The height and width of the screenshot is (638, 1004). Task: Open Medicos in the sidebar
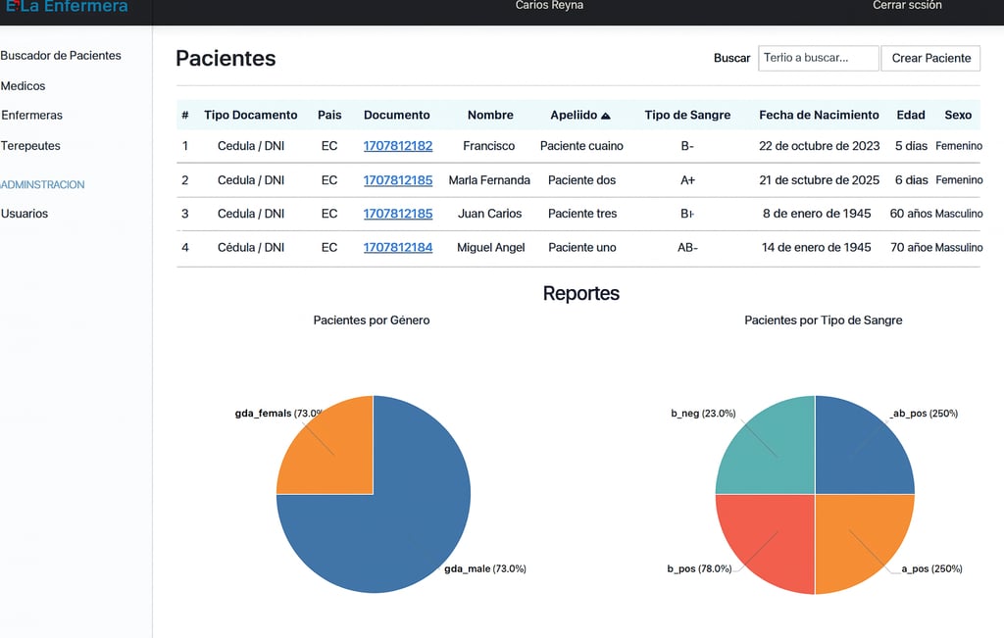24,85
